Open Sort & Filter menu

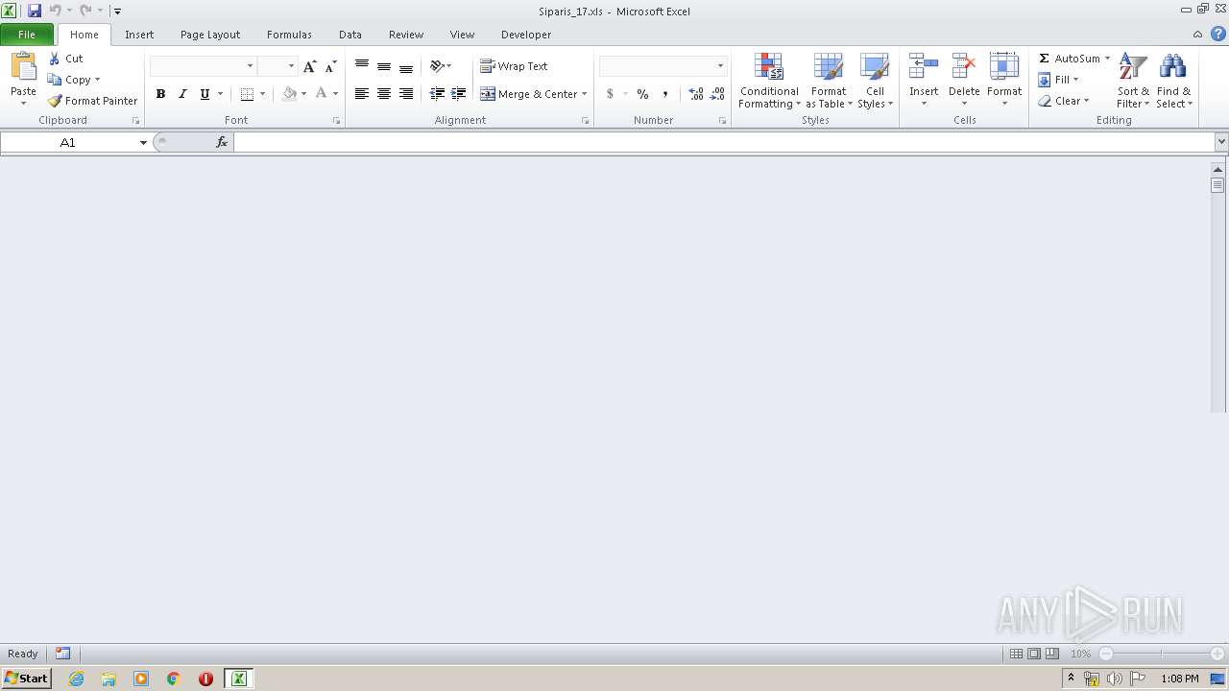tap(1133, 81)
